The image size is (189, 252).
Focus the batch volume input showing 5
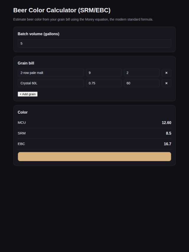(94, 43)
